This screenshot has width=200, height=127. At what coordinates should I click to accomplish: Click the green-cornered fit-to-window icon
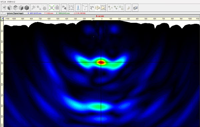pos(52,8)
